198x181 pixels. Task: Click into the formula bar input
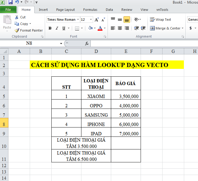pos(144,44)
